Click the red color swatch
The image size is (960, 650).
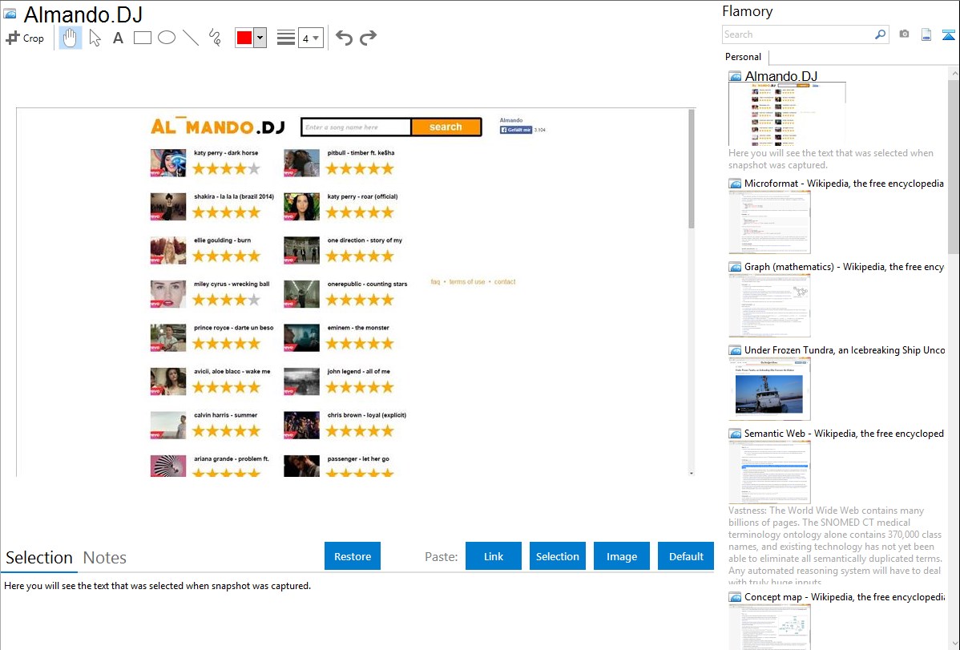point(244,38)
